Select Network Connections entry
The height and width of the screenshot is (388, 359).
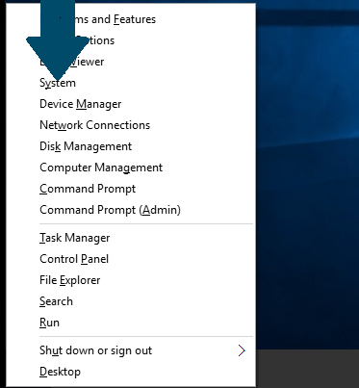coord(94,125)
